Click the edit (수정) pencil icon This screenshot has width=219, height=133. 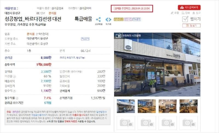172,13
